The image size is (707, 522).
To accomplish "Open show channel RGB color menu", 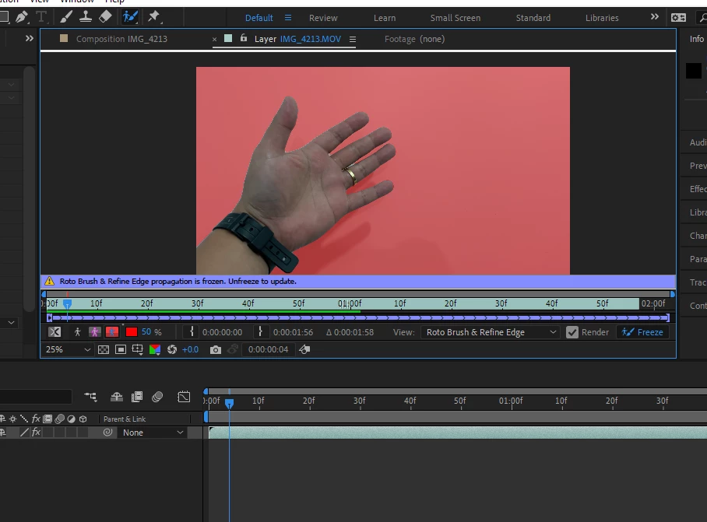I will tap(155, 349).
